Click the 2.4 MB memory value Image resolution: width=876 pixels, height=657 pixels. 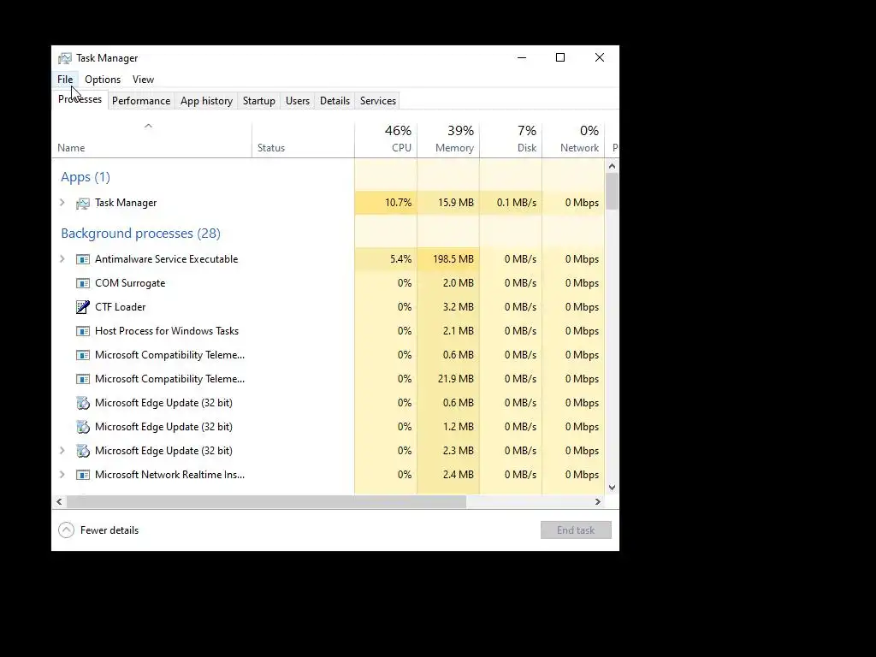click(x=459, y=475)
